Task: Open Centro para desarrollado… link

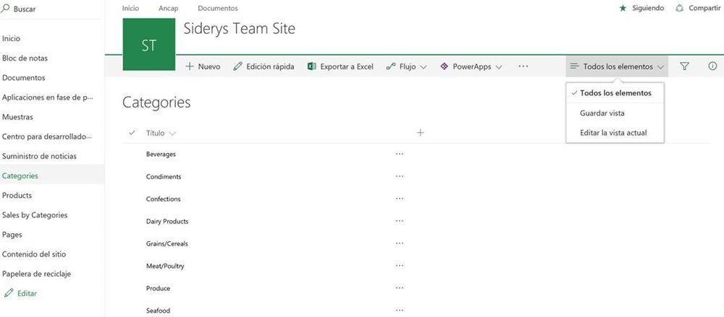Action: coord(46,136)
